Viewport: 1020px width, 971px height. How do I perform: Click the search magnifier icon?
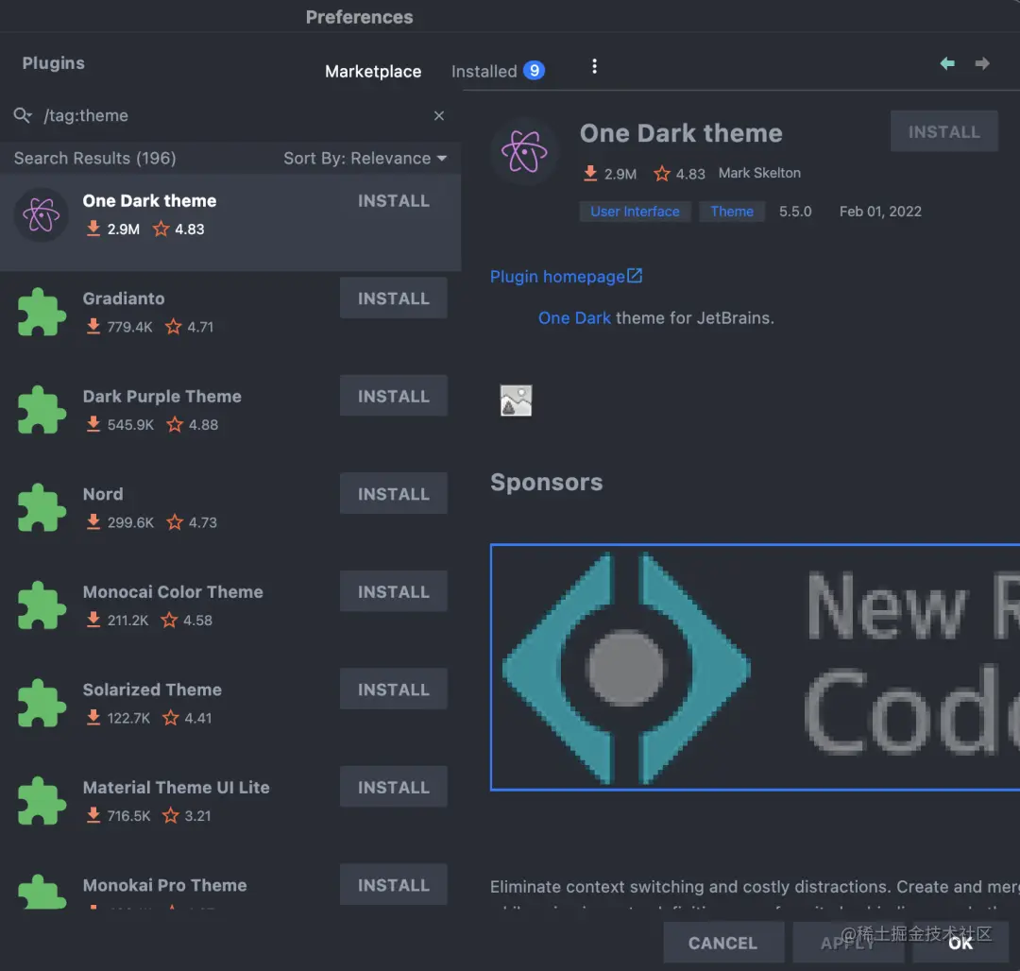[x=22, y=115]
